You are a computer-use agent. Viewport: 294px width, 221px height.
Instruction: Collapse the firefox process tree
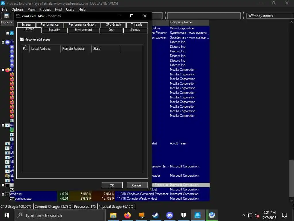3,70
